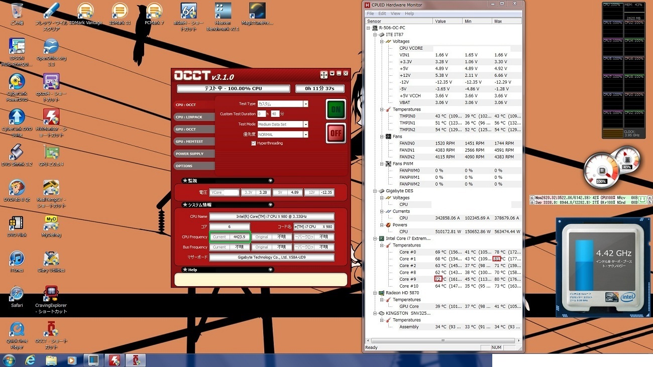Select the MyDefrag desktop icon
The height and width of the screenshot is (367, 653).
[51, 226]
